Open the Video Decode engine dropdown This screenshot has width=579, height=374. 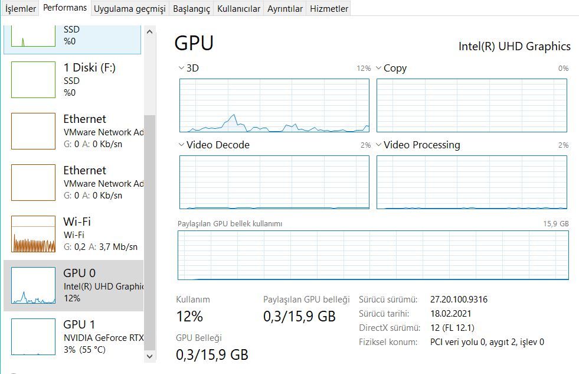click(x=182, y=145)
